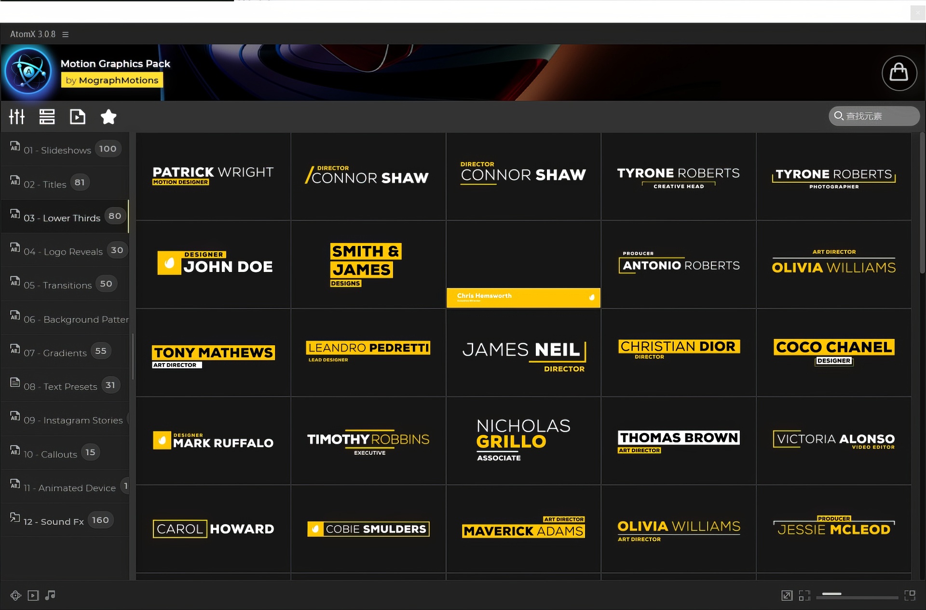Select the Patrick Wright lower third preset

(213, 176)
